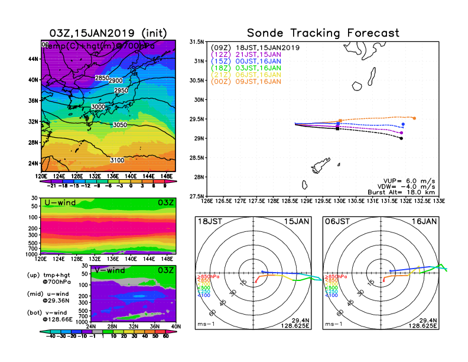Click the orange track endpoint dot

pos(414,118)
